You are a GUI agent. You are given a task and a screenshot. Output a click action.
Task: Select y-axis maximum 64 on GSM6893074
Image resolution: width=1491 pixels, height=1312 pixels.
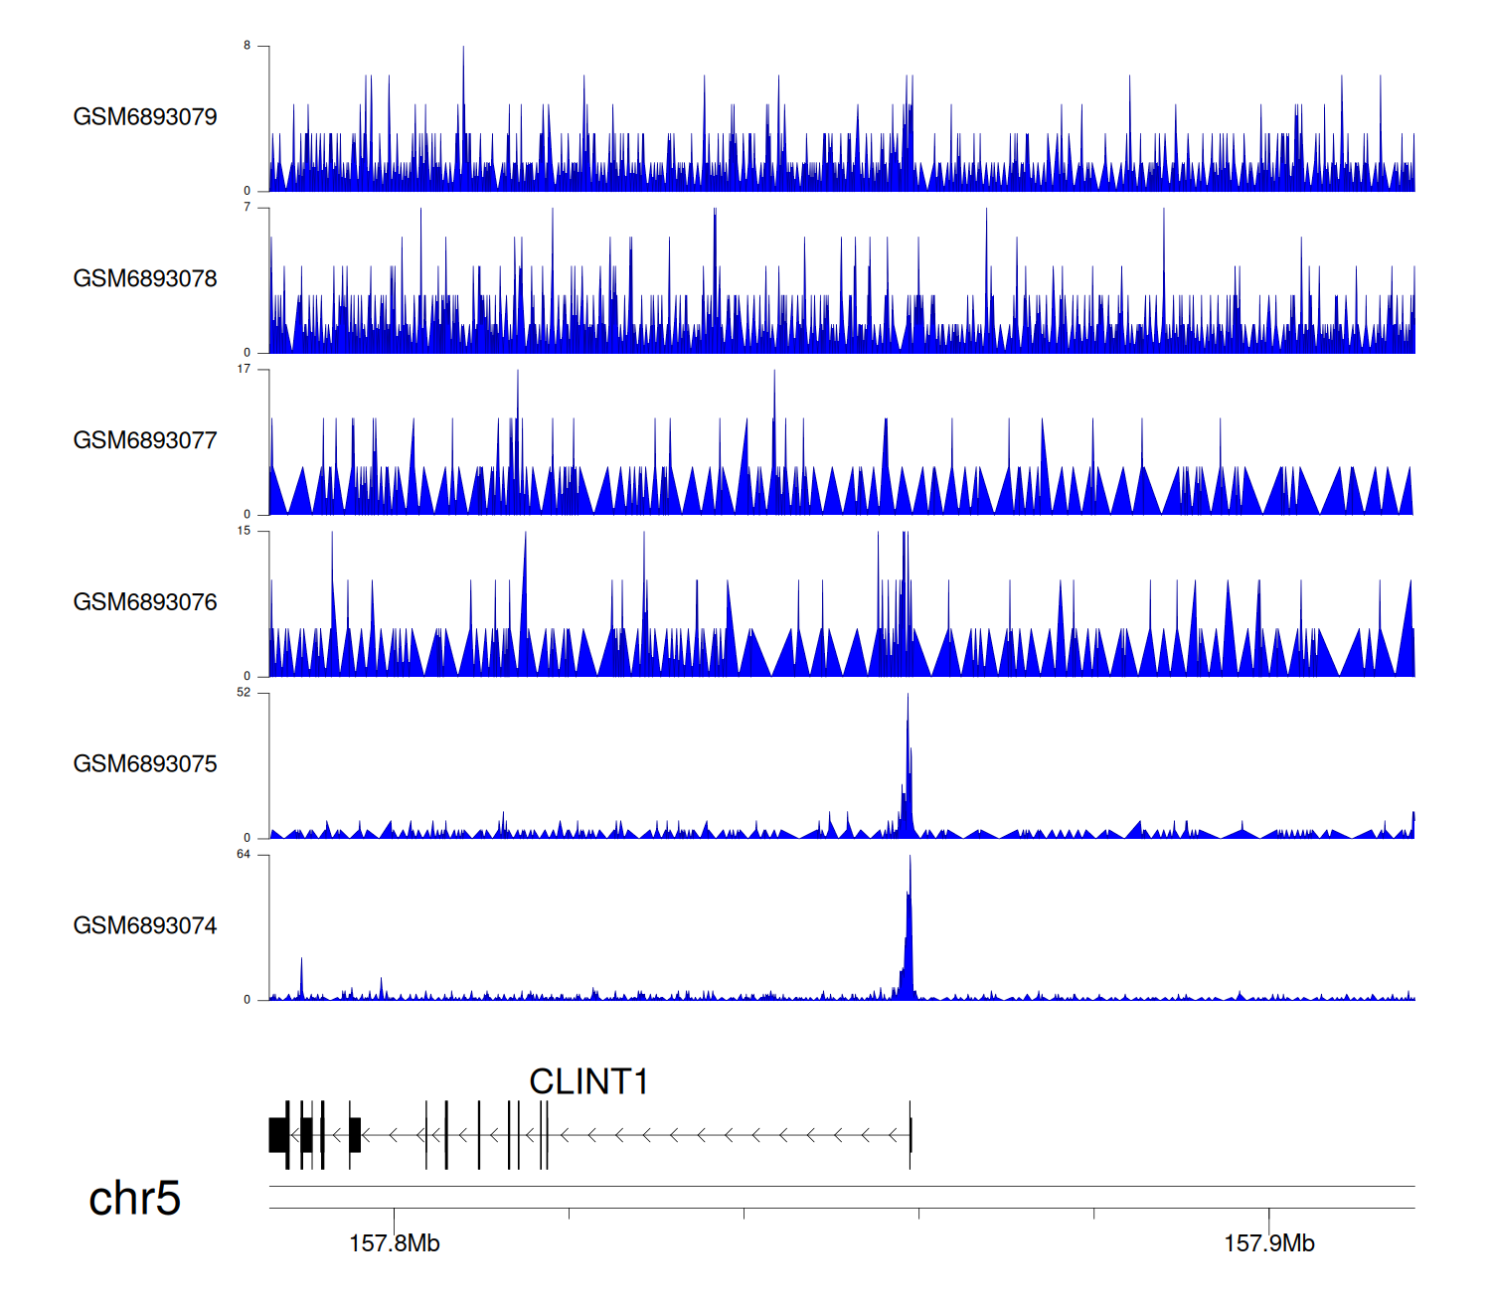244,855
